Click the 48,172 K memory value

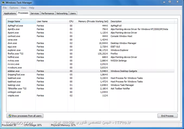pos(103,50)
